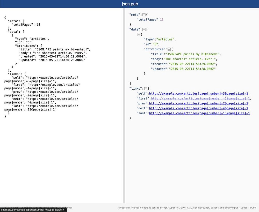Click the id value "3" in tree
The width and height of the screenshot is (259, 212).
(155, 44)
